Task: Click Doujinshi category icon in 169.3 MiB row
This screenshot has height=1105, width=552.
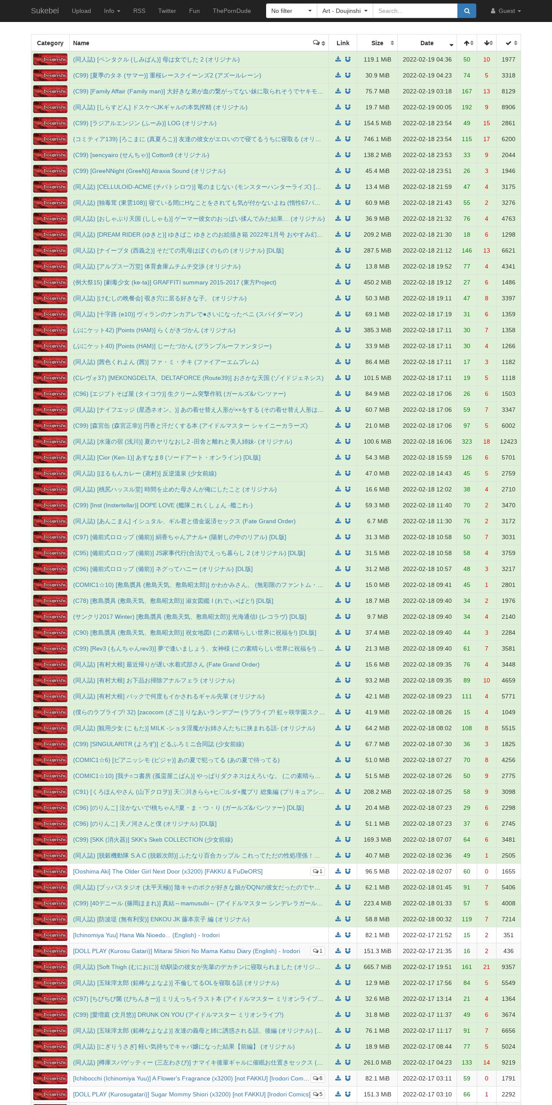Action: (50, 840)
